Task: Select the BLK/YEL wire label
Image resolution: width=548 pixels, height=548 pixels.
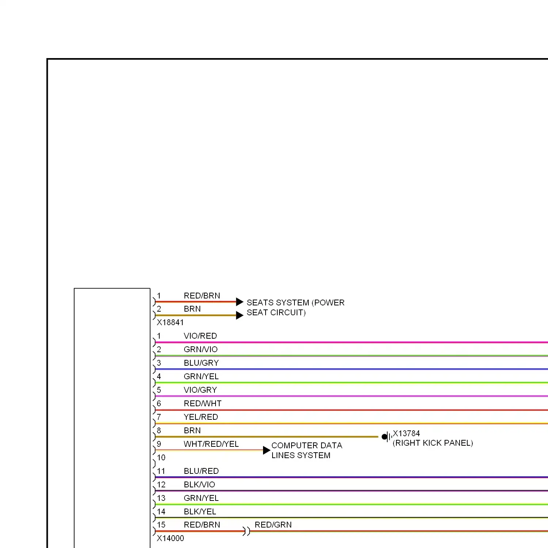Action: click(200, 511)
